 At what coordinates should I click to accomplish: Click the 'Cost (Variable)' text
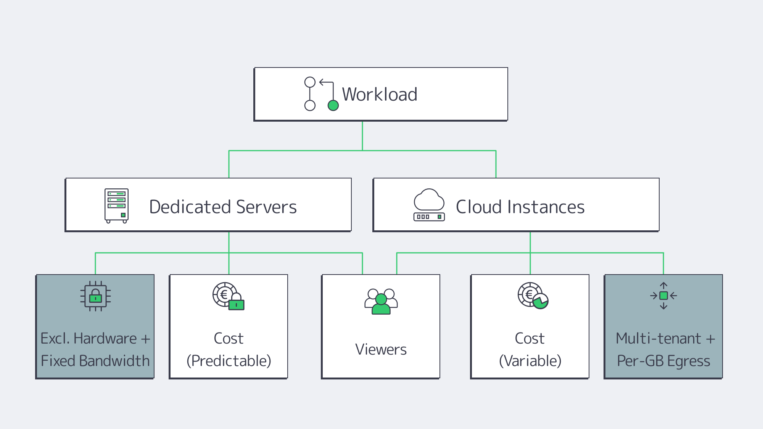coord(530,349)
